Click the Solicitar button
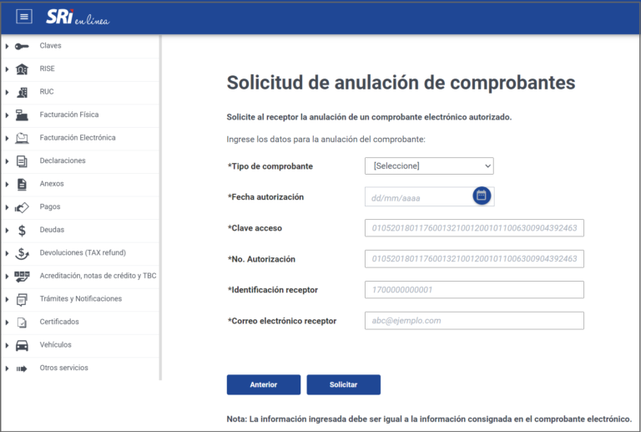This screenshot has width=641, height=432. (343, 384)
